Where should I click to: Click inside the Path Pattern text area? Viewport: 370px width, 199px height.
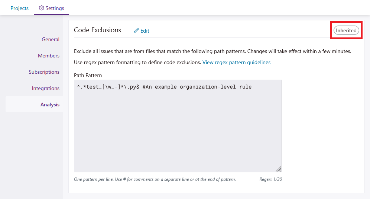click(x=178, y=126)
